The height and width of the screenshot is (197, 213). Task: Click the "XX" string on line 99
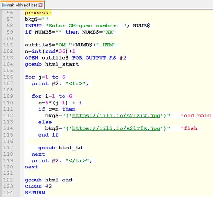coord(109,32)
